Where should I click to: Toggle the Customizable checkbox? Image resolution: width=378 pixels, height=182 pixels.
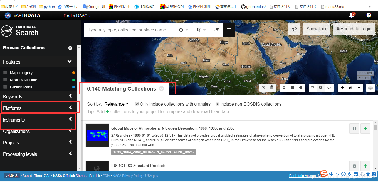click(5, 87)
